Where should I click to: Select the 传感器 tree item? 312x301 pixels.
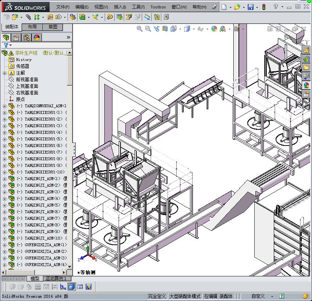tap(22, 66)
